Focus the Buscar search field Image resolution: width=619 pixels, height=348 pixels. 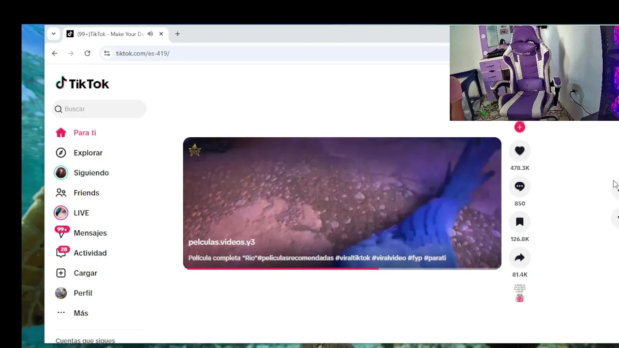pyautogui.click(x=99, y=109)
